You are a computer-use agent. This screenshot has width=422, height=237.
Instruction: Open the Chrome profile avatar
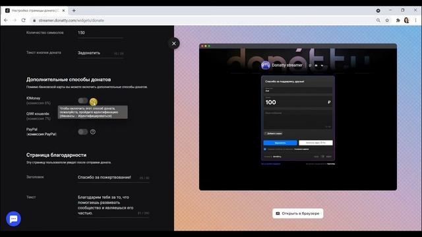tap(406, 20)
